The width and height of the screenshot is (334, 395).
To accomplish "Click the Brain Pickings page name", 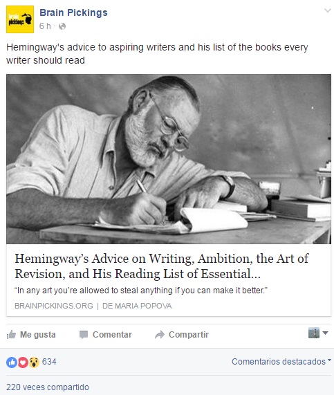I will [x=73, y=12].
